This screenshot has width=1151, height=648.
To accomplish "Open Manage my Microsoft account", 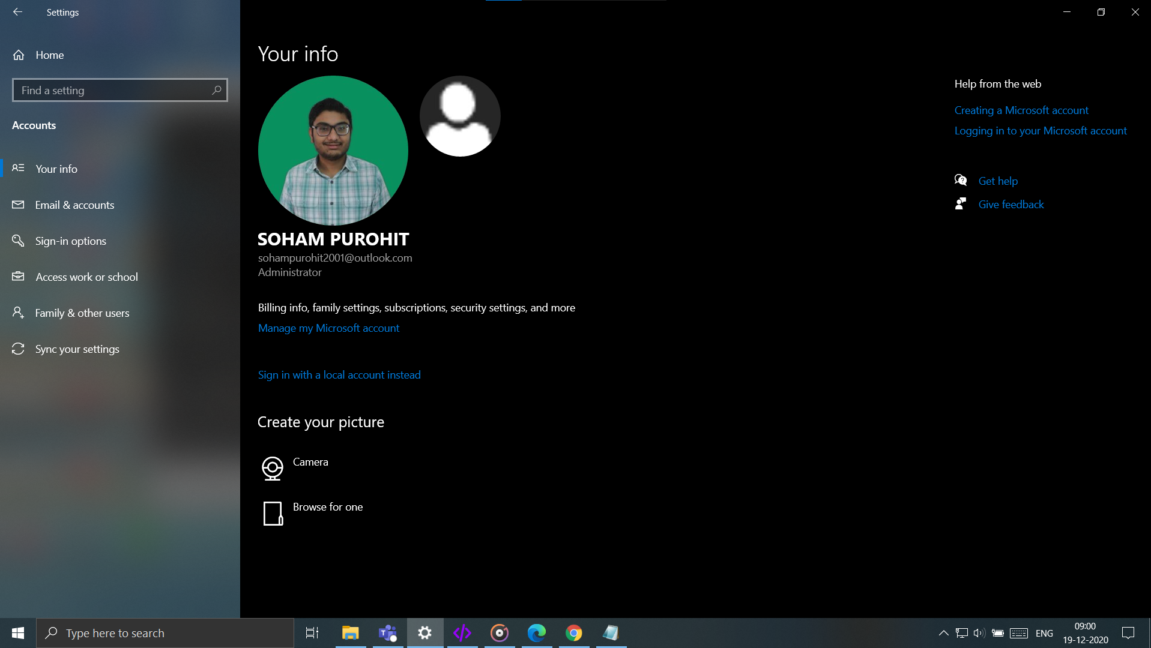I will pyautogui.click(x=328, y=328).
